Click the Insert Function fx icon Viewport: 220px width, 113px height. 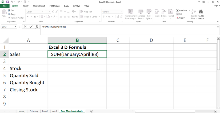tap(37, 27)
